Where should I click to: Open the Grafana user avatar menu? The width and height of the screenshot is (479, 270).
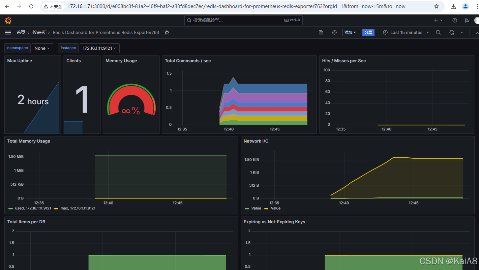tap(477, 21)
